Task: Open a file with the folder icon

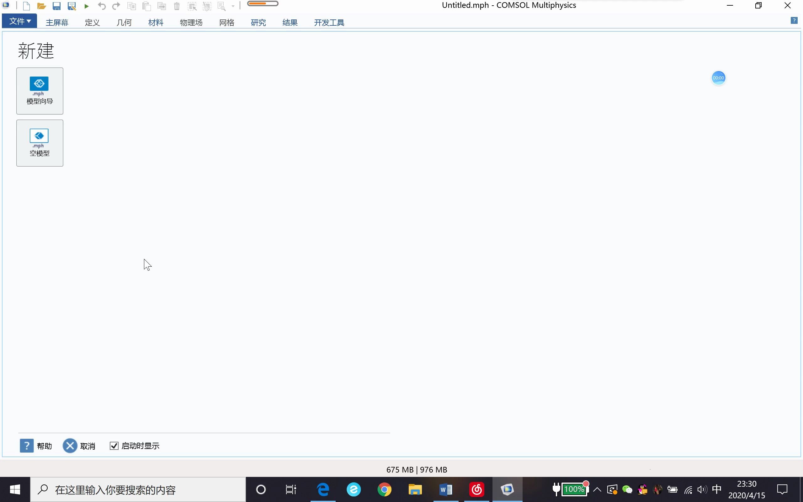Action: point(41,6)
